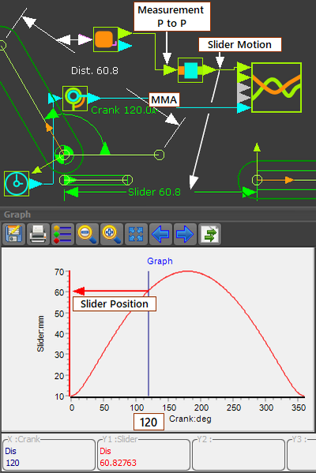
Task: Click the X Crank value 120
Action: [x=13, y=463]
